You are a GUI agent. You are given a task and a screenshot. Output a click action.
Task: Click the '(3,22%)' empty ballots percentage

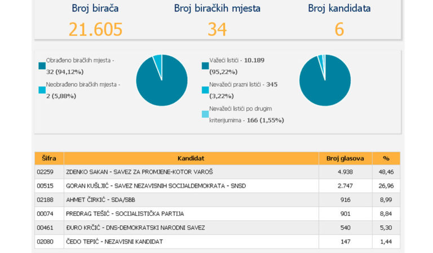(x=222, y=96)
